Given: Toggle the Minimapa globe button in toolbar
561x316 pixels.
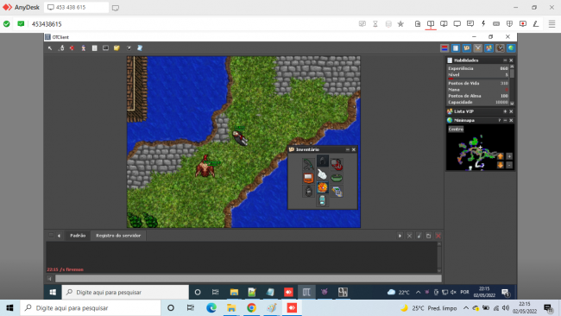Looking at the screenshot, I should (x=511, y=48).
